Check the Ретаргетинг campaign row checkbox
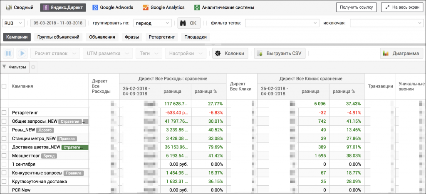Screen dimensions: 426x194 pos(4,112)
